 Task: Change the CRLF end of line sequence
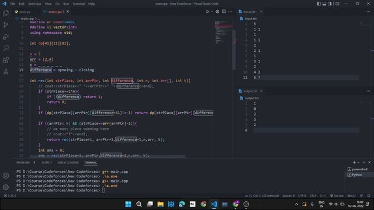click(x=313, y=195)
